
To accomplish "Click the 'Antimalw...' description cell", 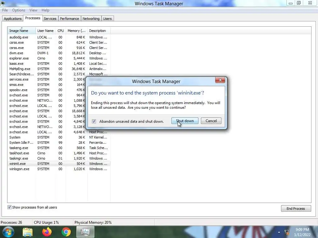I will point(98,69).
